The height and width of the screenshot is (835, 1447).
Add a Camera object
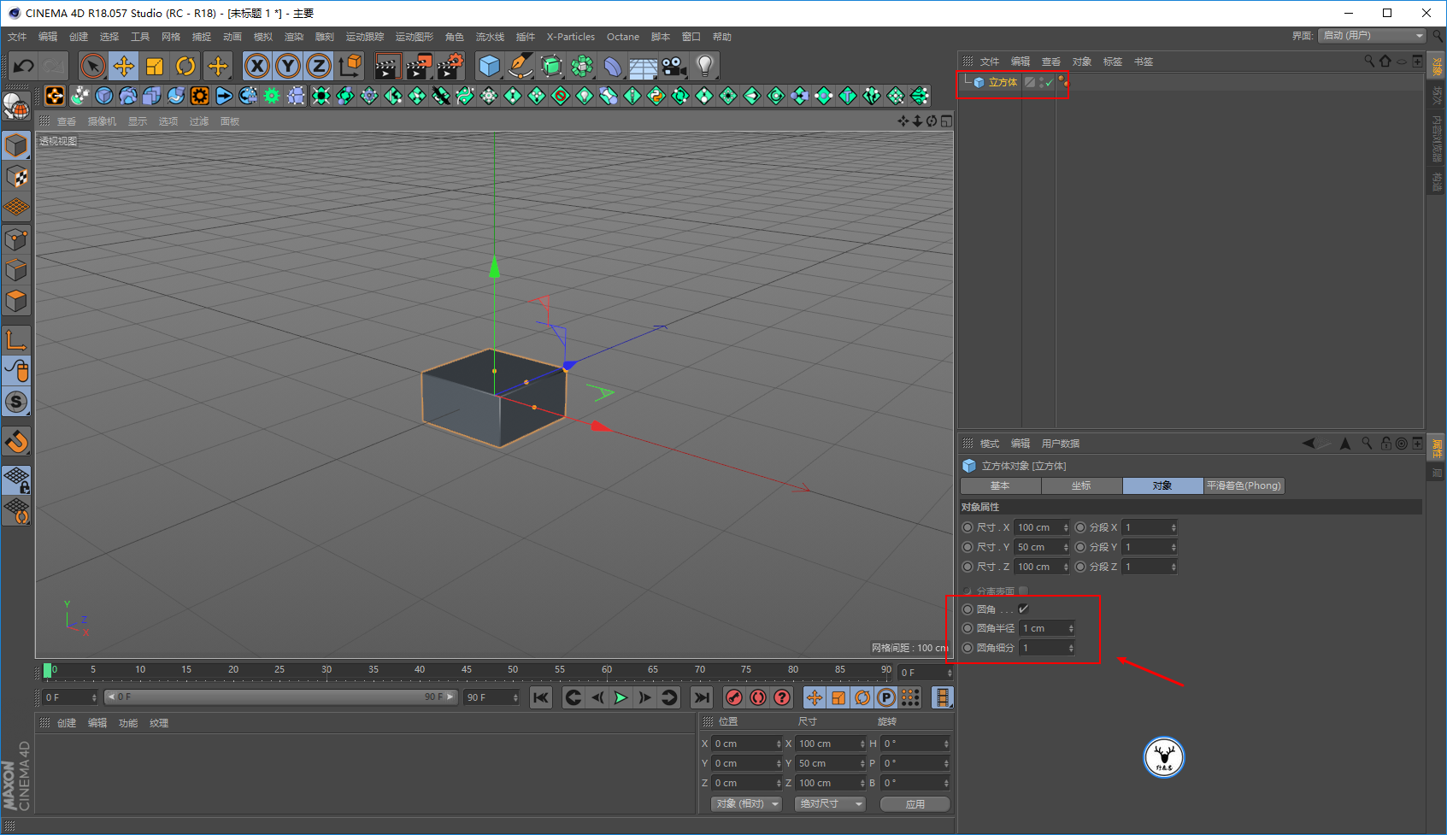pos(674,66)
